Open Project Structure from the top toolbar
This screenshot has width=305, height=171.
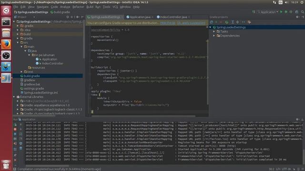pyautogui.click(x=296, y=12)
